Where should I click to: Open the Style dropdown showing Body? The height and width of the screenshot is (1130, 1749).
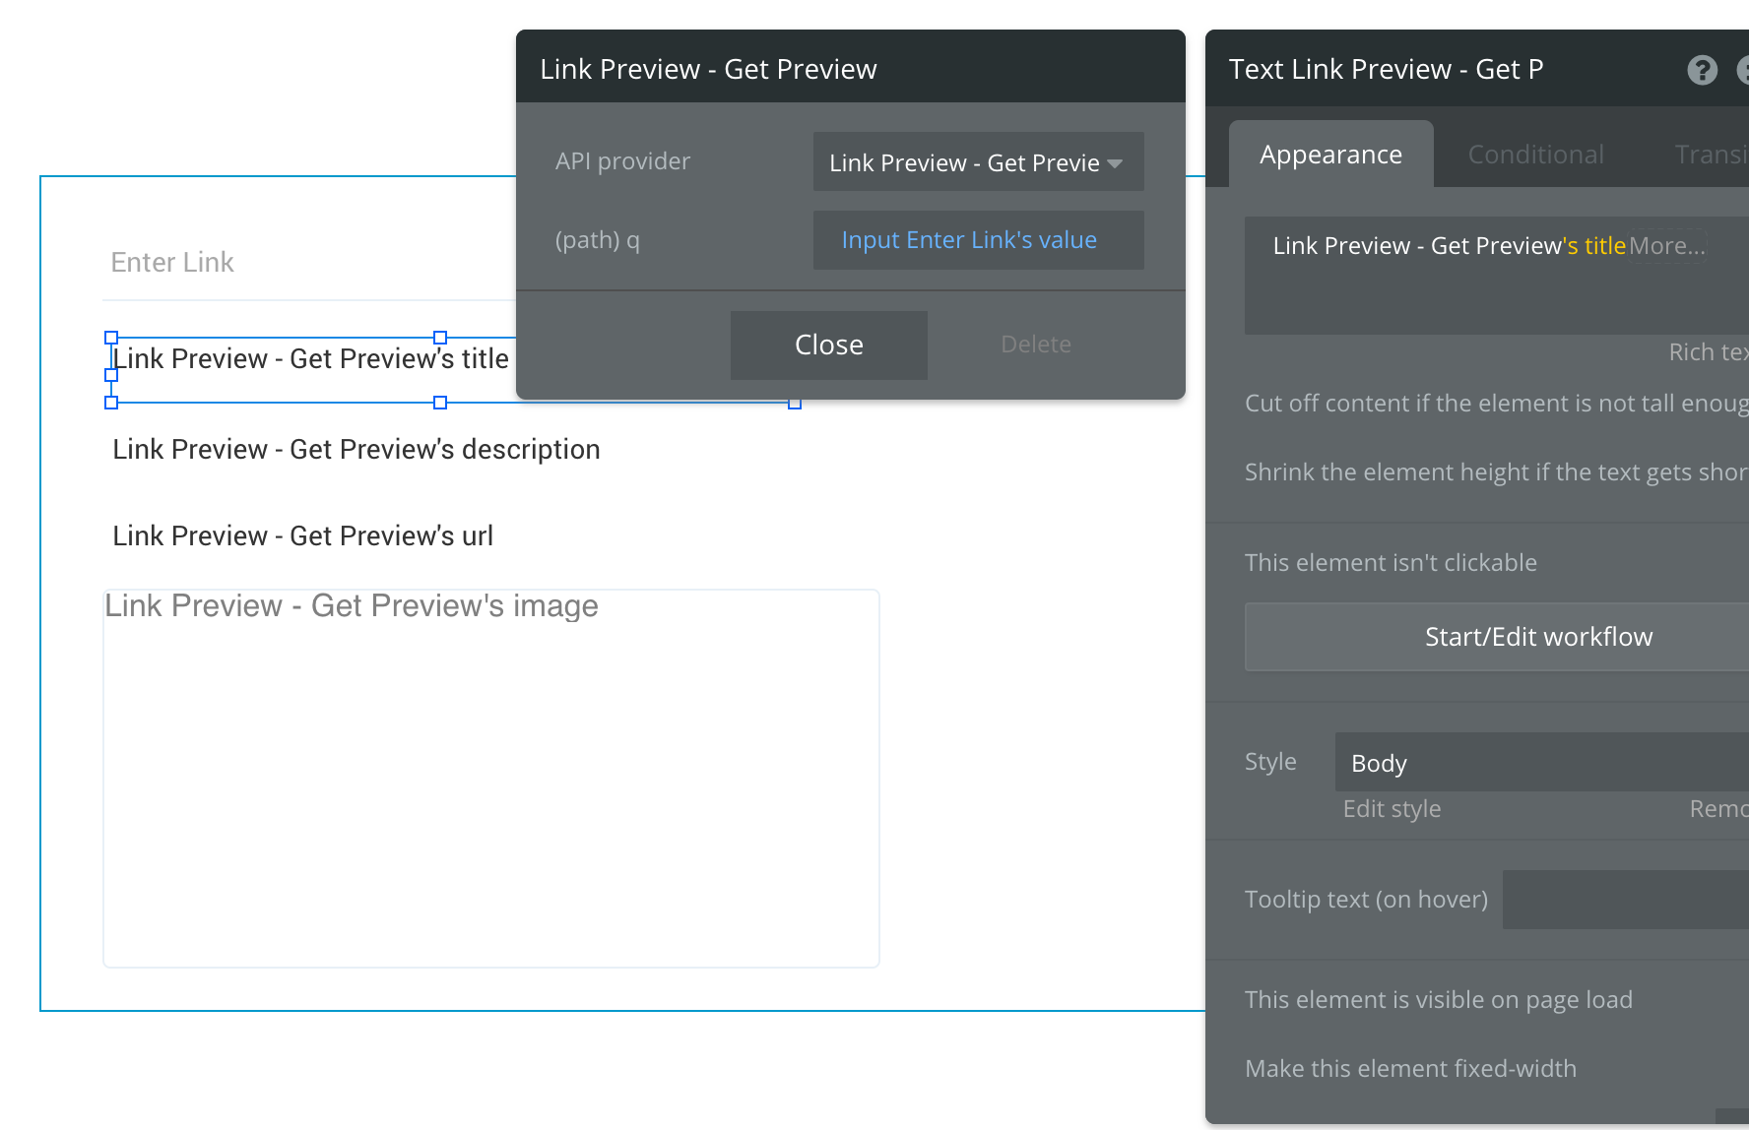coord(1541,763)
